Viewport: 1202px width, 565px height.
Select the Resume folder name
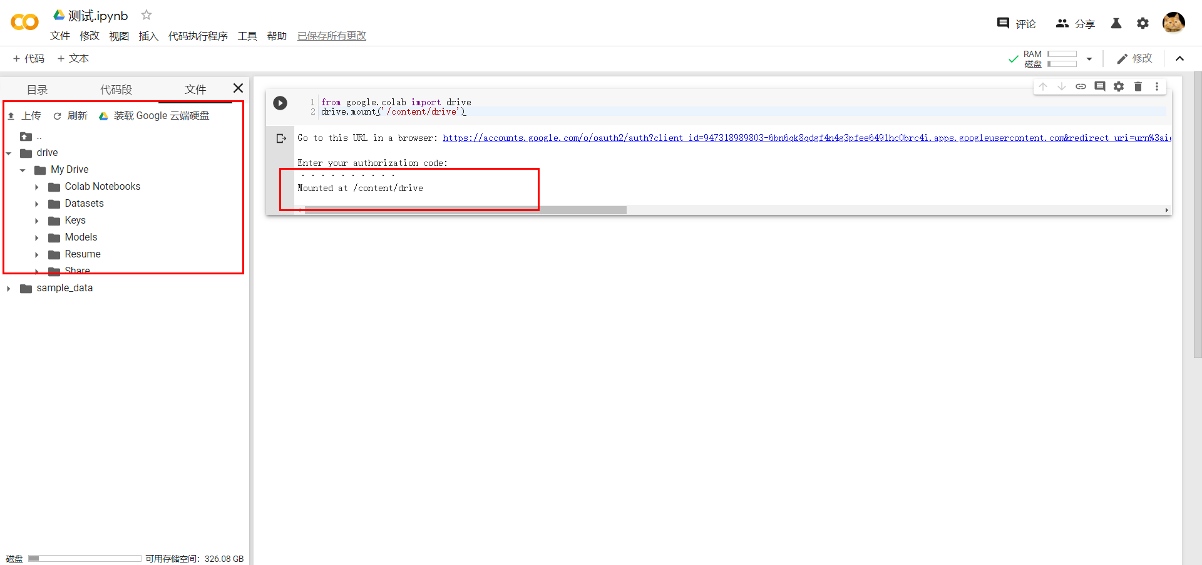click(83, 254)
